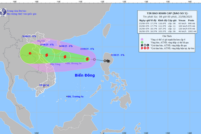This screenshot has width=201, height=134.
Task: Click the Hà Nội city marker
Action: 41,42
